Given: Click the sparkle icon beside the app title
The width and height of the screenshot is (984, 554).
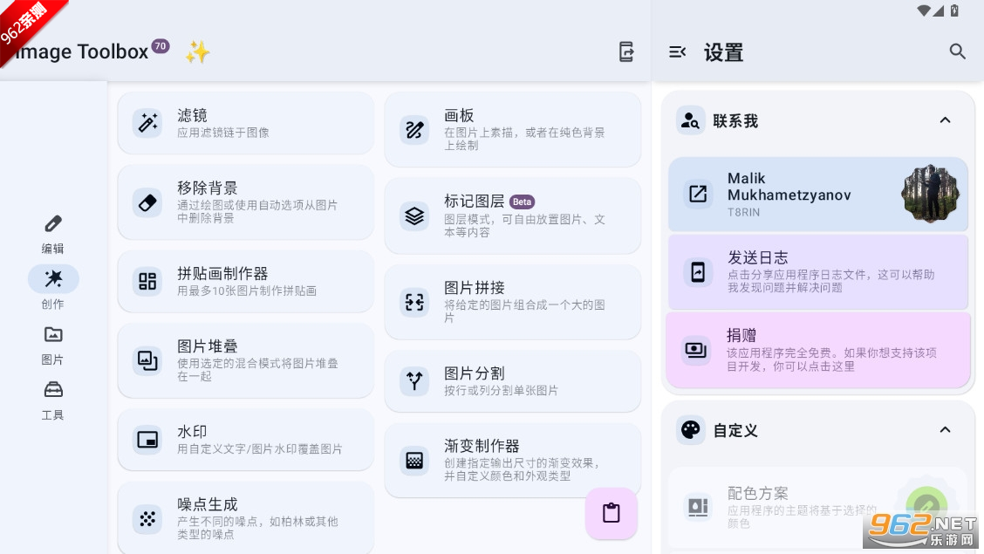Looking at the screenshot, I should coord(197,52).
